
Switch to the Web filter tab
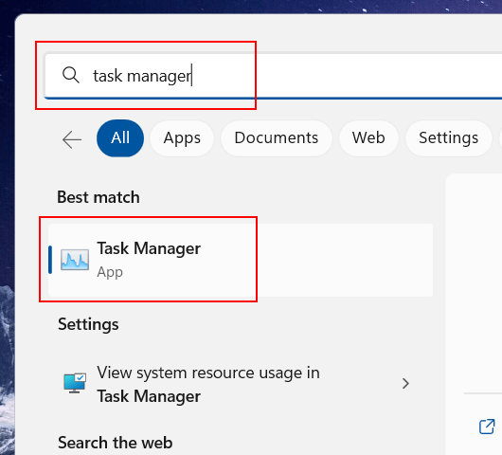click(x=368, y=138)
